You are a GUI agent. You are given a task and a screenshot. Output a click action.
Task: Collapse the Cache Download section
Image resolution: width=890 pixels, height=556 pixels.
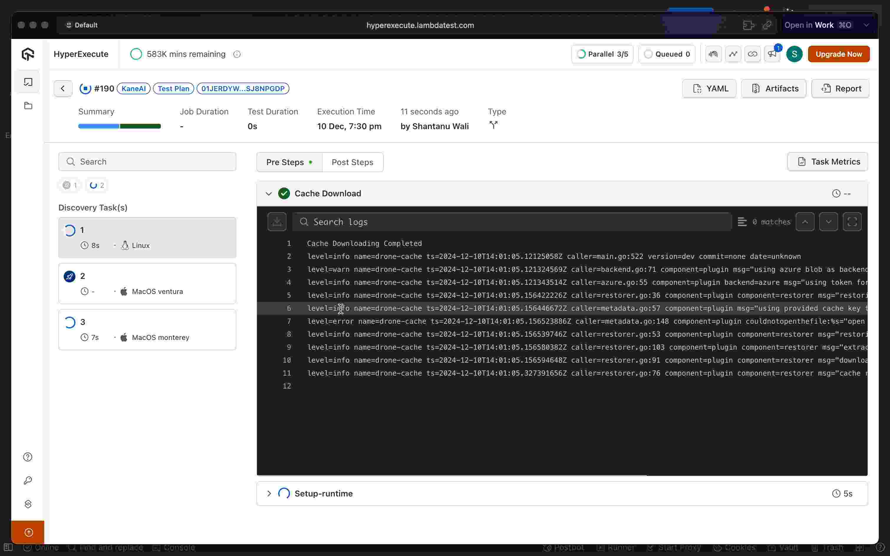(x=269, y=193)
